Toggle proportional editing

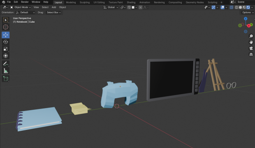pos(141,7)
